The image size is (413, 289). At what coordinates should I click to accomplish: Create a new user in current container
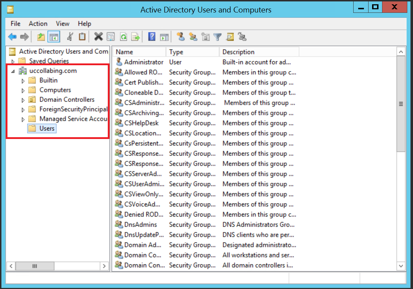coord(180,37)
